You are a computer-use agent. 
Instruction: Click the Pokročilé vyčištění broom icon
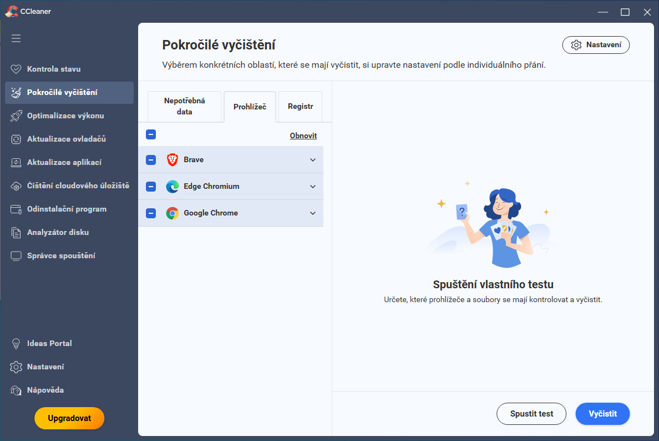16,93
